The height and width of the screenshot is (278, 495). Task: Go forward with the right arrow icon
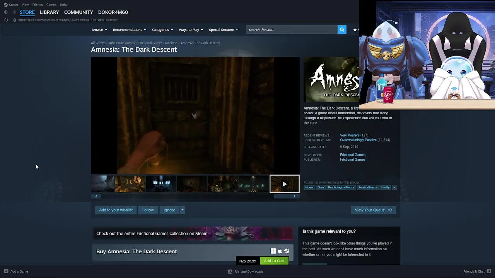click(14, 12)
